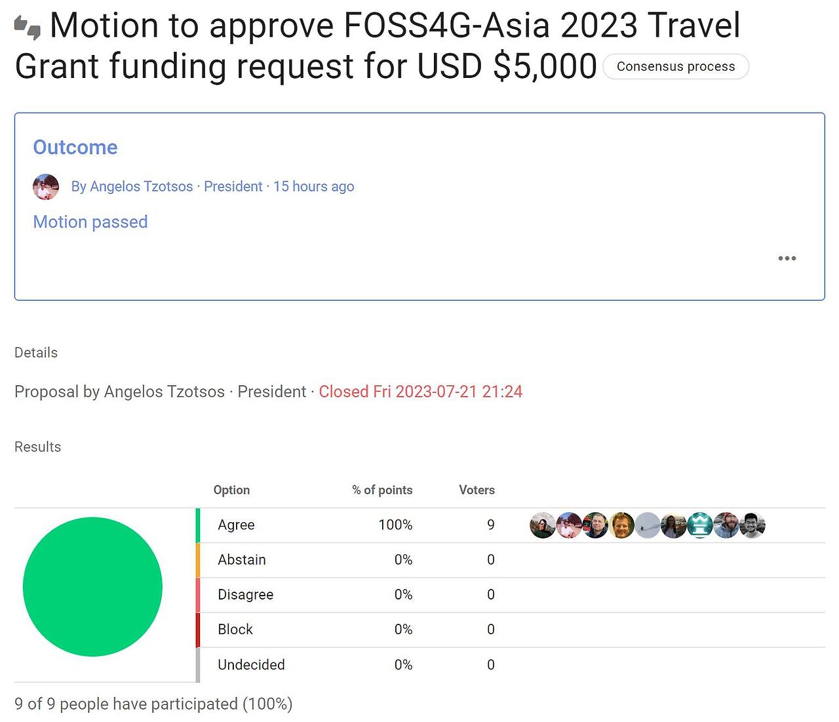Click the Consensus process badge

click(676, 66)
